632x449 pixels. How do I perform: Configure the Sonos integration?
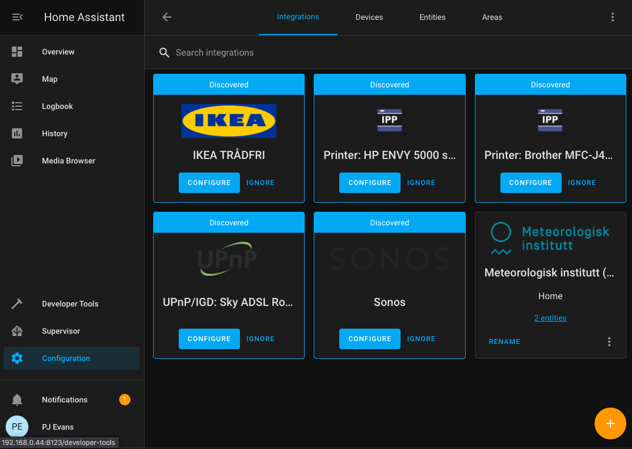pyautogui.click(x=369, y=339)
